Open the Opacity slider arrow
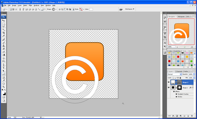Image resolution: width=197 pixels, height=119 pixels. (x=194, y=74)
